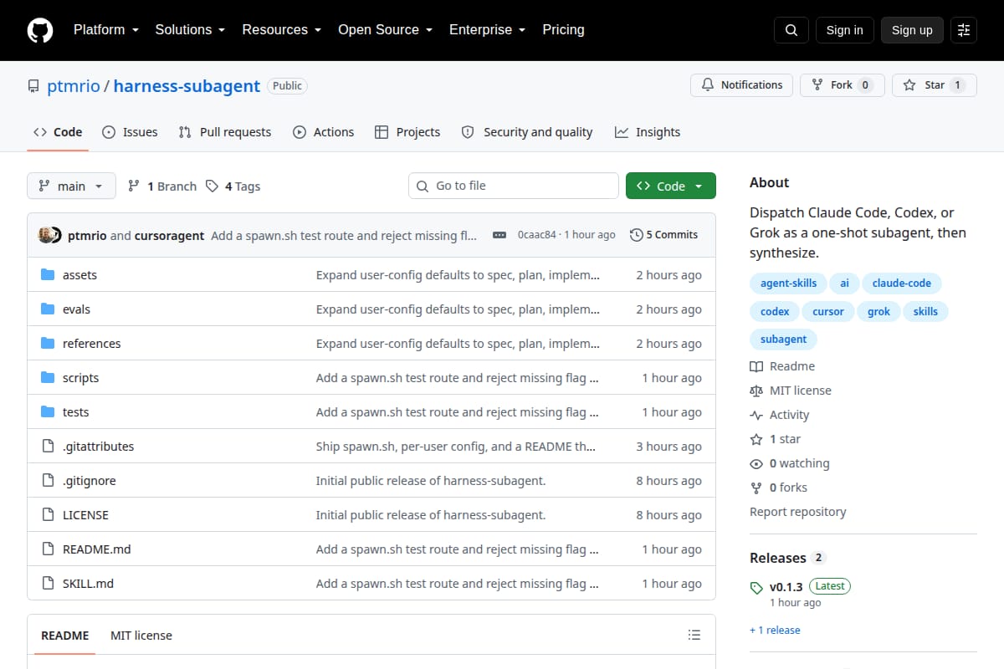This screenshot has width=1004, height=669.
Task: Click the scripts folder icon
Action: [48, 378]
